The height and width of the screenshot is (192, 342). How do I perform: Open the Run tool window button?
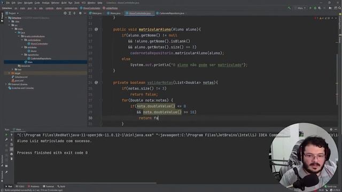pyautogui.click(x=9, y=187)
